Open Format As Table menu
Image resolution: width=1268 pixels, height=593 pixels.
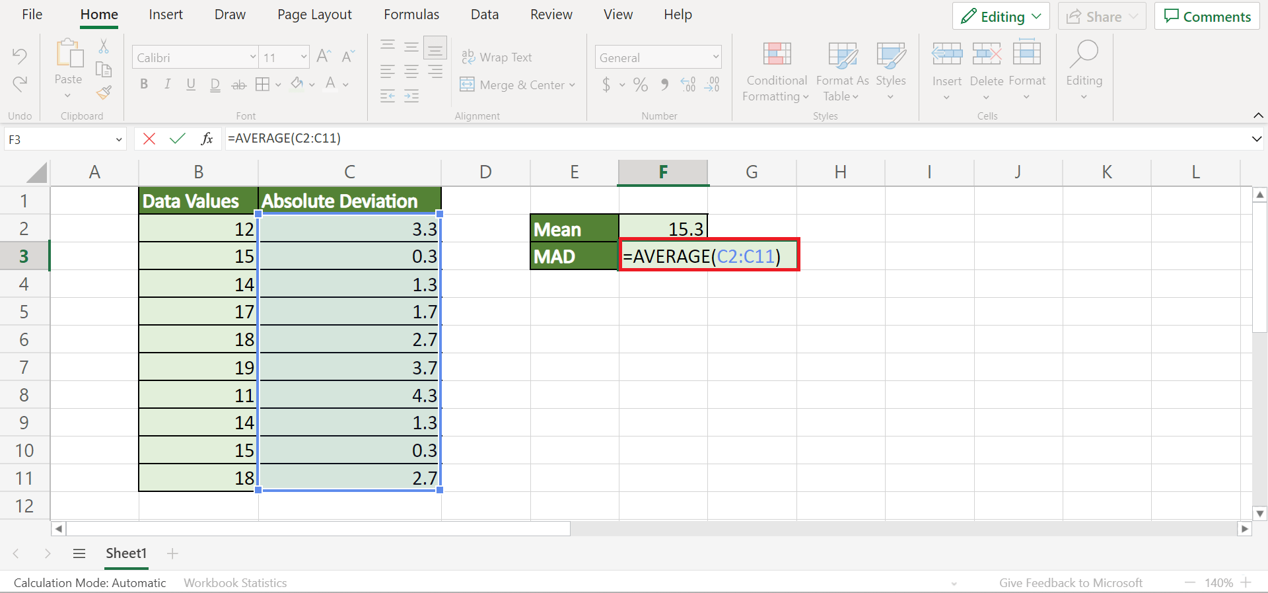coord(842,71)
